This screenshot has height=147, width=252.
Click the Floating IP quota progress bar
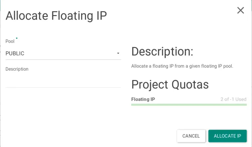(189, 105)
